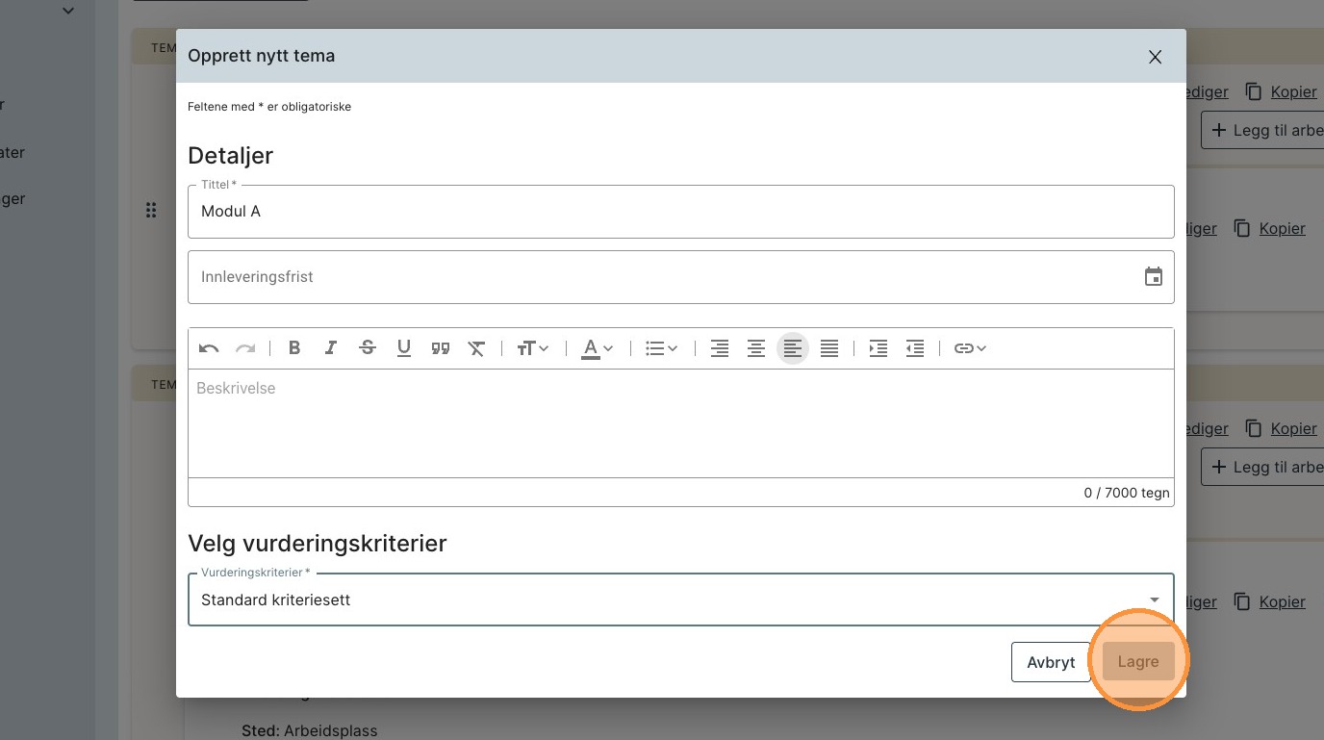Click into the Beskrivelse text area

(680, 423)
